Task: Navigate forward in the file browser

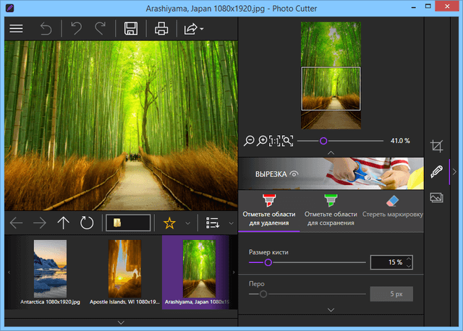Action: 40,223
